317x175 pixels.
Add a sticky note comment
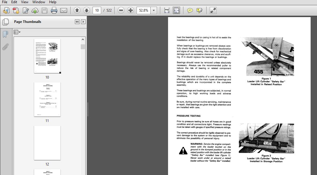(x=190, y=10)
